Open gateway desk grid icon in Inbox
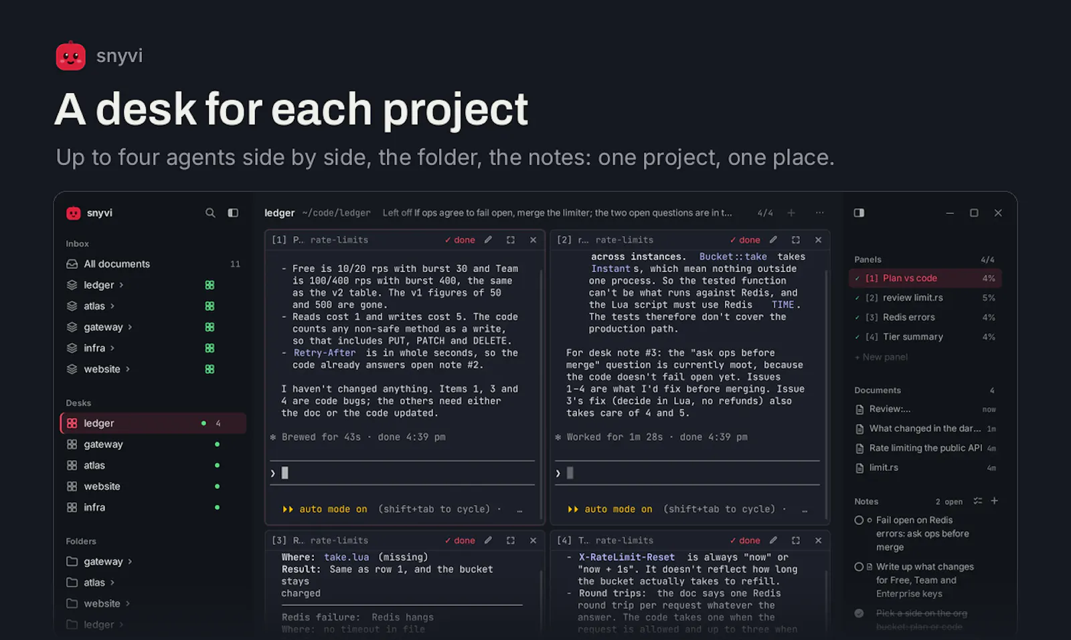Image resolution: width=1071 pixels, height=640 pixels. coord(210,327)
